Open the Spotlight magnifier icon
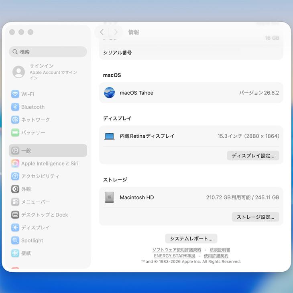293x293 pixels. coord(15,240)
